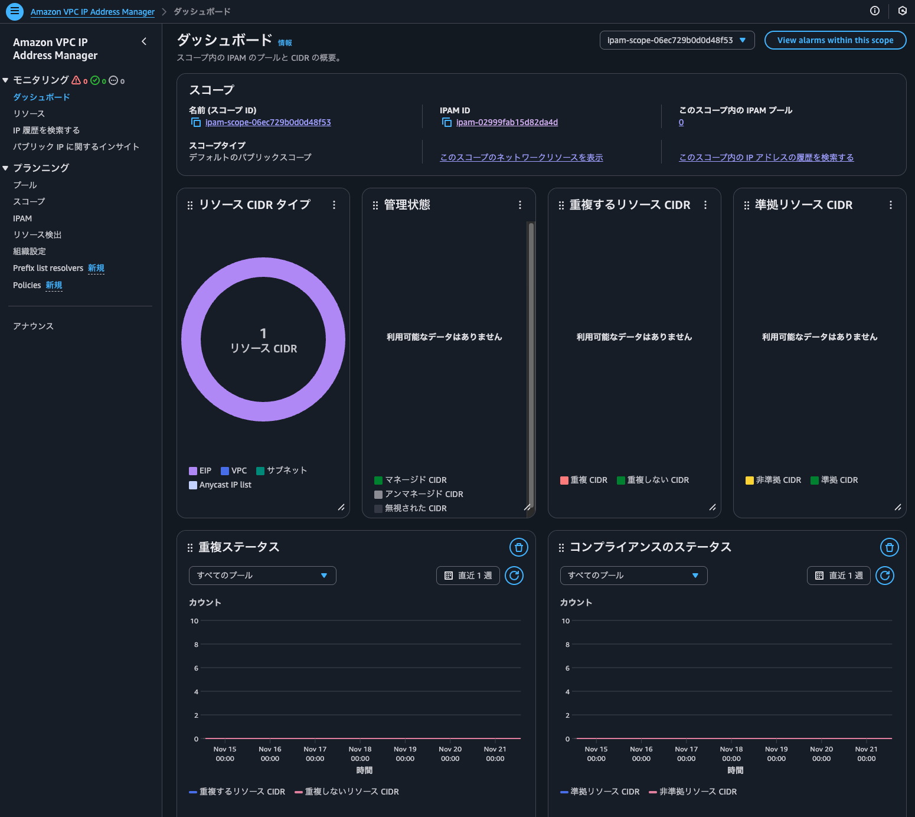Go to プール in the sidebar

(x=25, y=185)
